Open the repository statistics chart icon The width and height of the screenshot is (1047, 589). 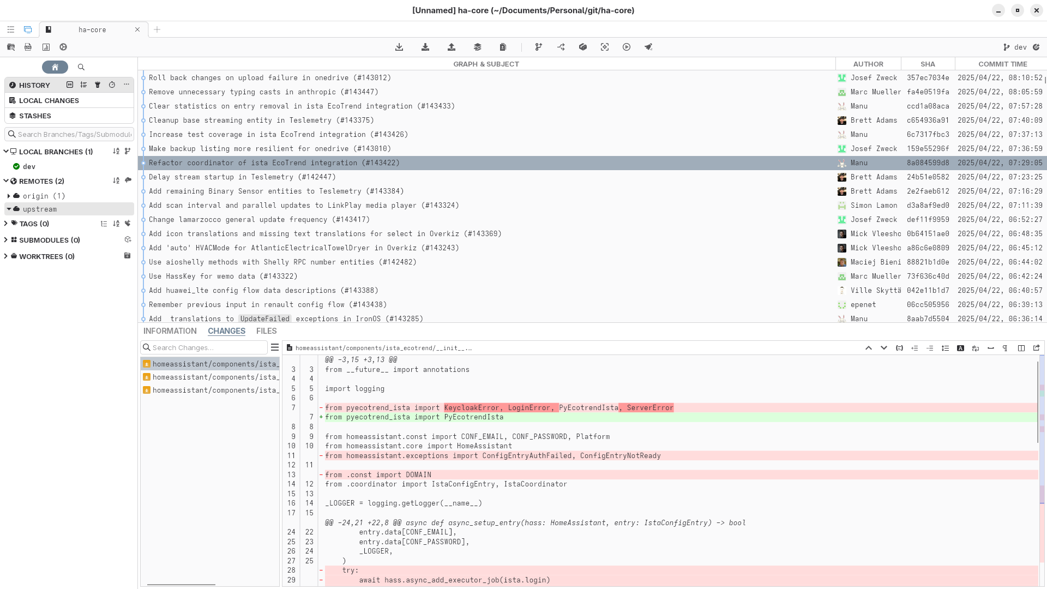coord(46,47)
